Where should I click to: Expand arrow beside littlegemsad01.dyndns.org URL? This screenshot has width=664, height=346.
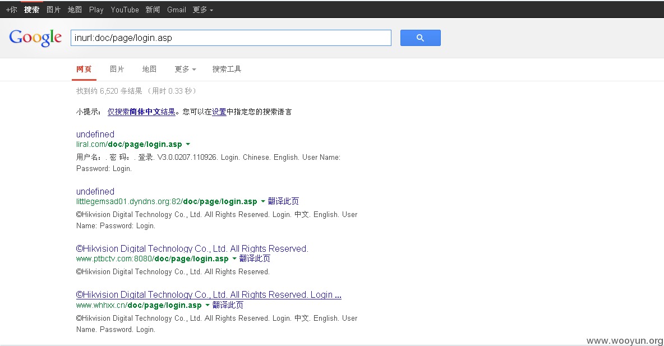263,201
